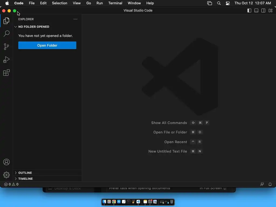
Task: Open the notifications bell in status bar
Action: [x=270, y=184]
